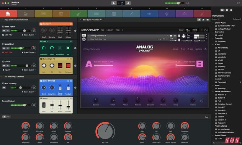Open the Aux 1 Scene Output dropdown

pos(29,92)
